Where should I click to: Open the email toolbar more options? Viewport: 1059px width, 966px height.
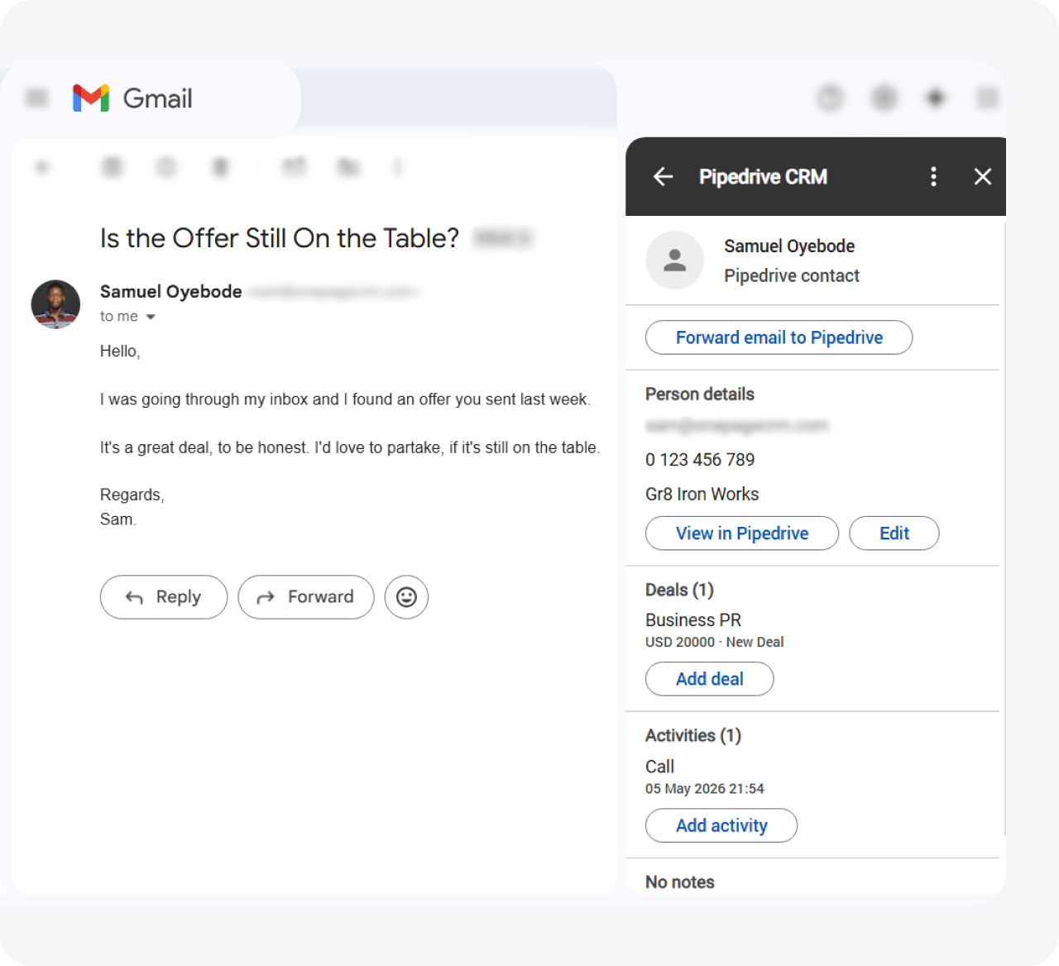coord(398,168)
